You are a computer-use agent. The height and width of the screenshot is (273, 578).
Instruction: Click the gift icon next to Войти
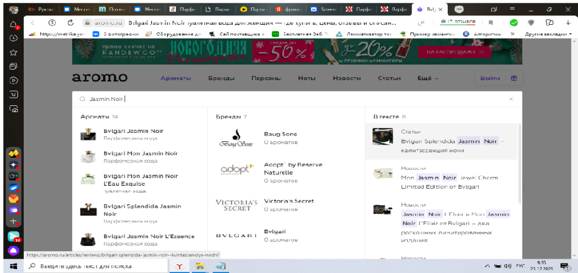click(514, 78)
